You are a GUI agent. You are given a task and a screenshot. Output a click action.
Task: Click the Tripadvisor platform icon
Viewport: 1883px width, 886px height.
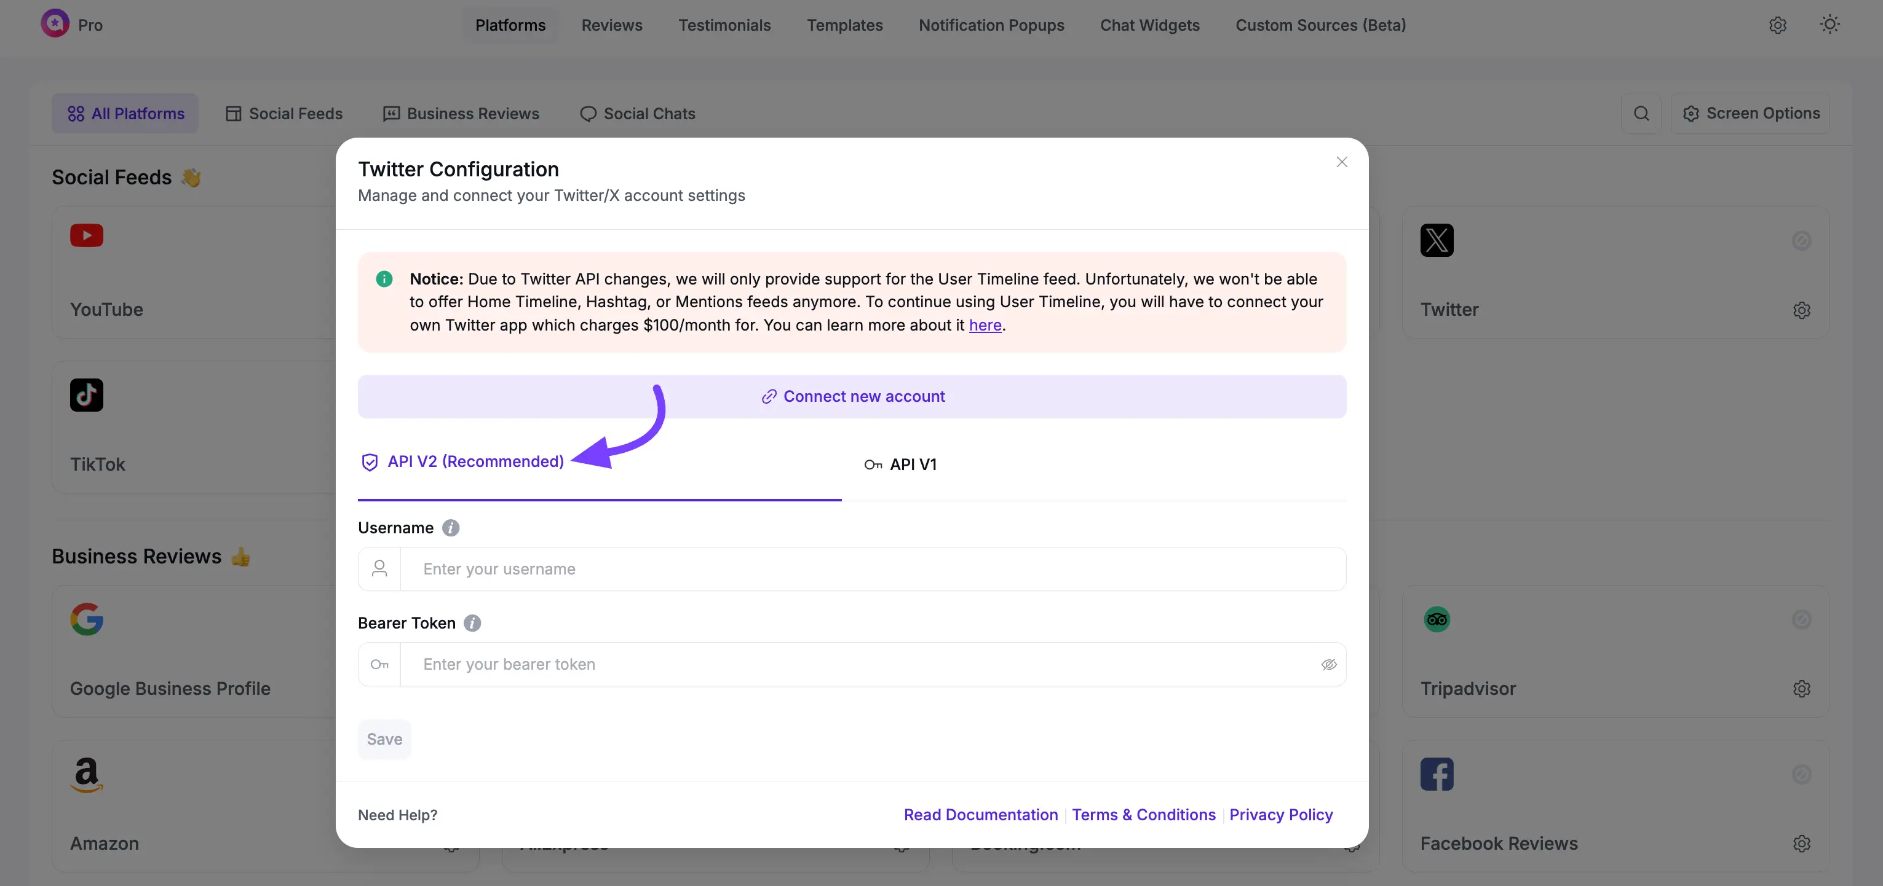(x=1437, y=619)
